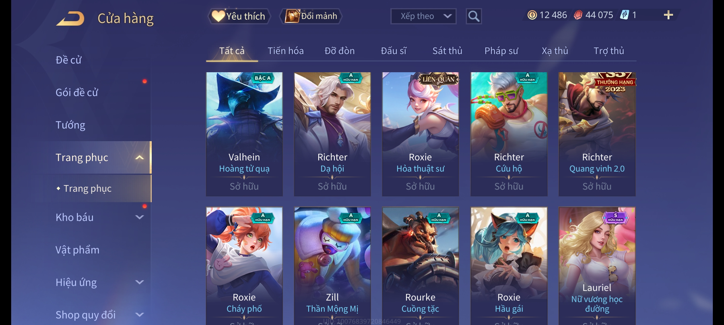Switch to the Pháp sư tab
Screen dimensions: 724x325
point(501,51)
